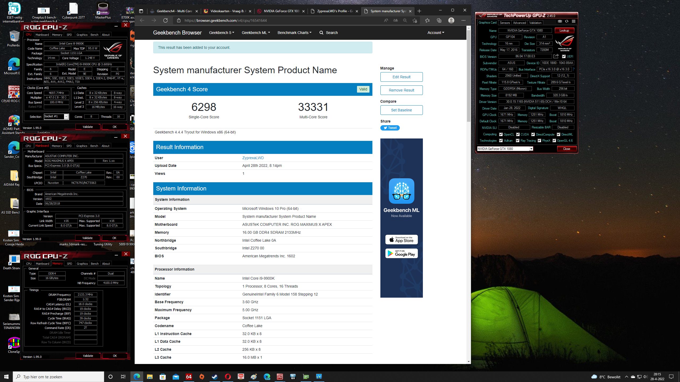680x382 pixels.
Task: Open ZyprexaLWD user profile link
Action: click(253, 158)
